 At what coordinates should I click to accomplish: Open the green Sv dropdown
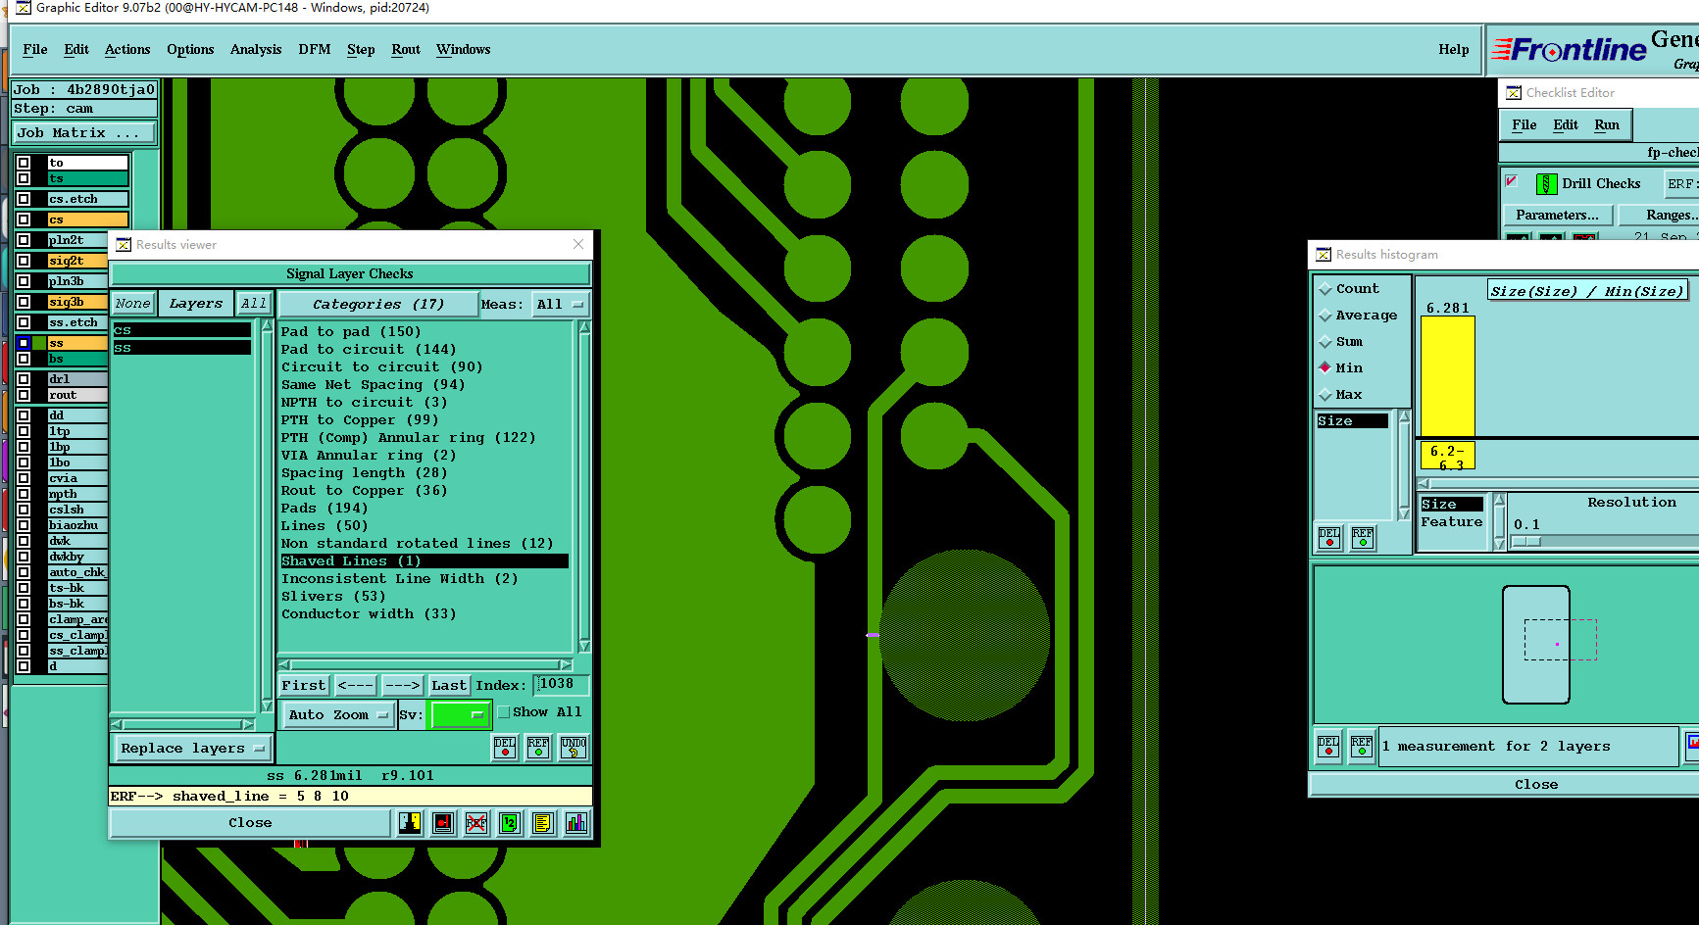click(460, 715)
